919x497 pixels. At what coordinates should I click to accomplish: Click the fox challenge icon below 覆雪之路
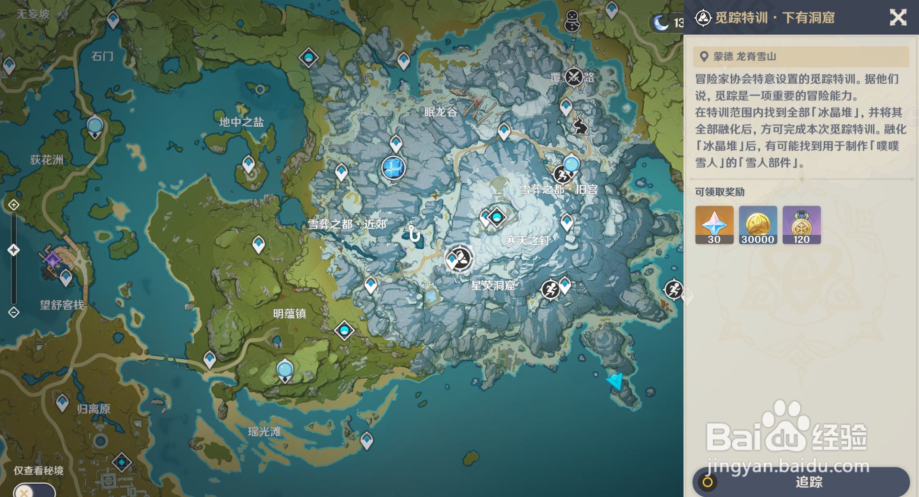coord(580,125)
